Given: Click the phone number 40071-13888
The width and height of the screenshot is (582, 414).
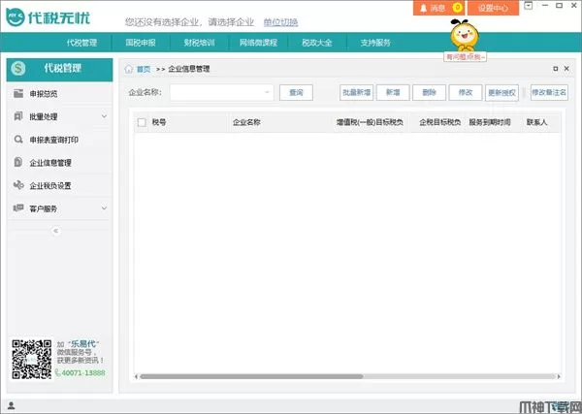Looking at the screenshot, I should pyautogui.click(x=83, y=373).
